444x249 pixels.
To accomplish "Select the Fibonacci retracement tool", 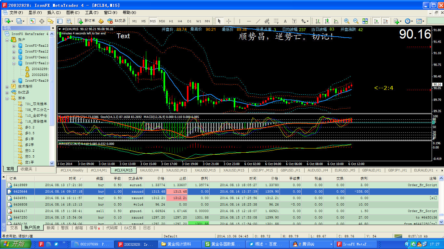I will [x=276, y=21].
